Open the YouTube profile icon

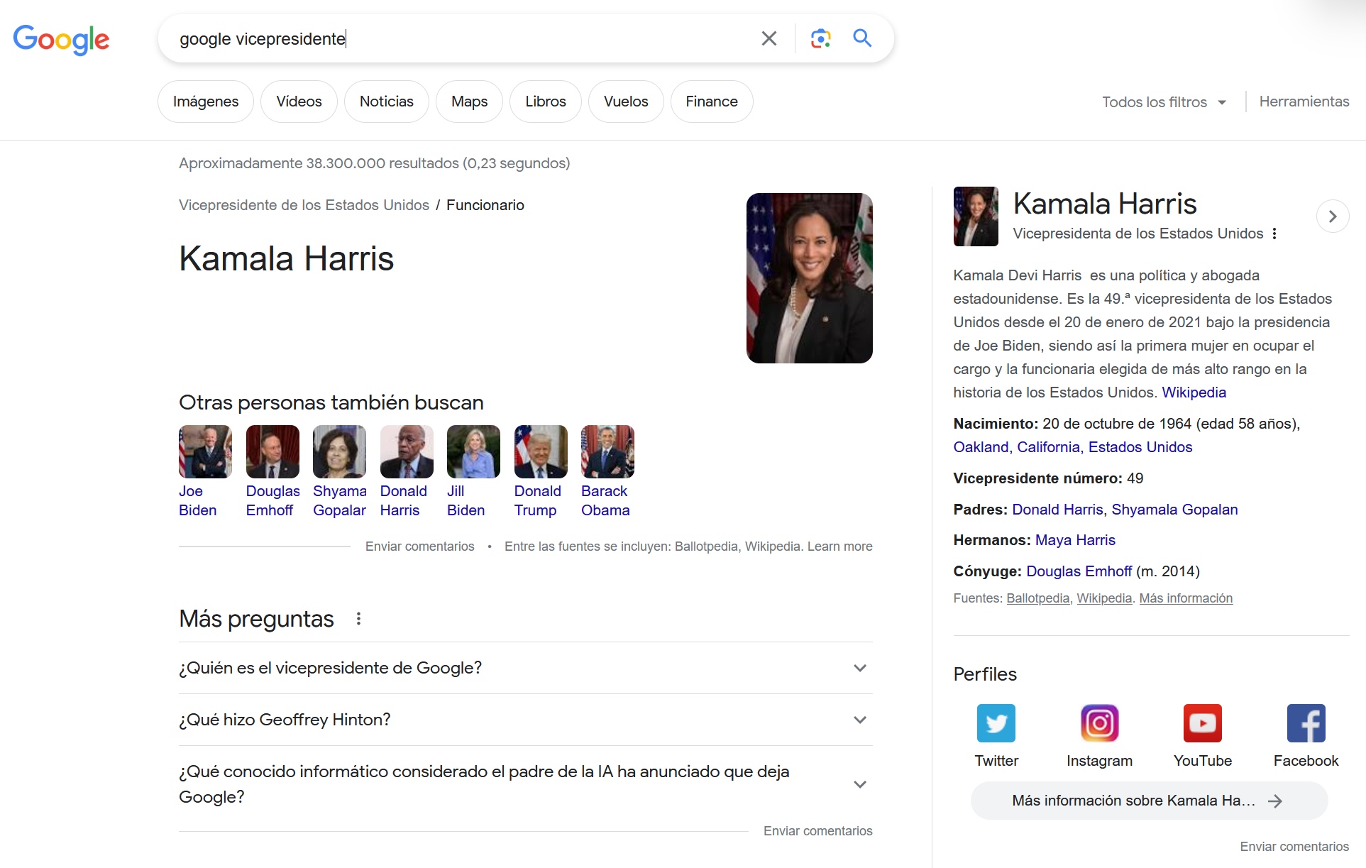tap(1203, 723)
